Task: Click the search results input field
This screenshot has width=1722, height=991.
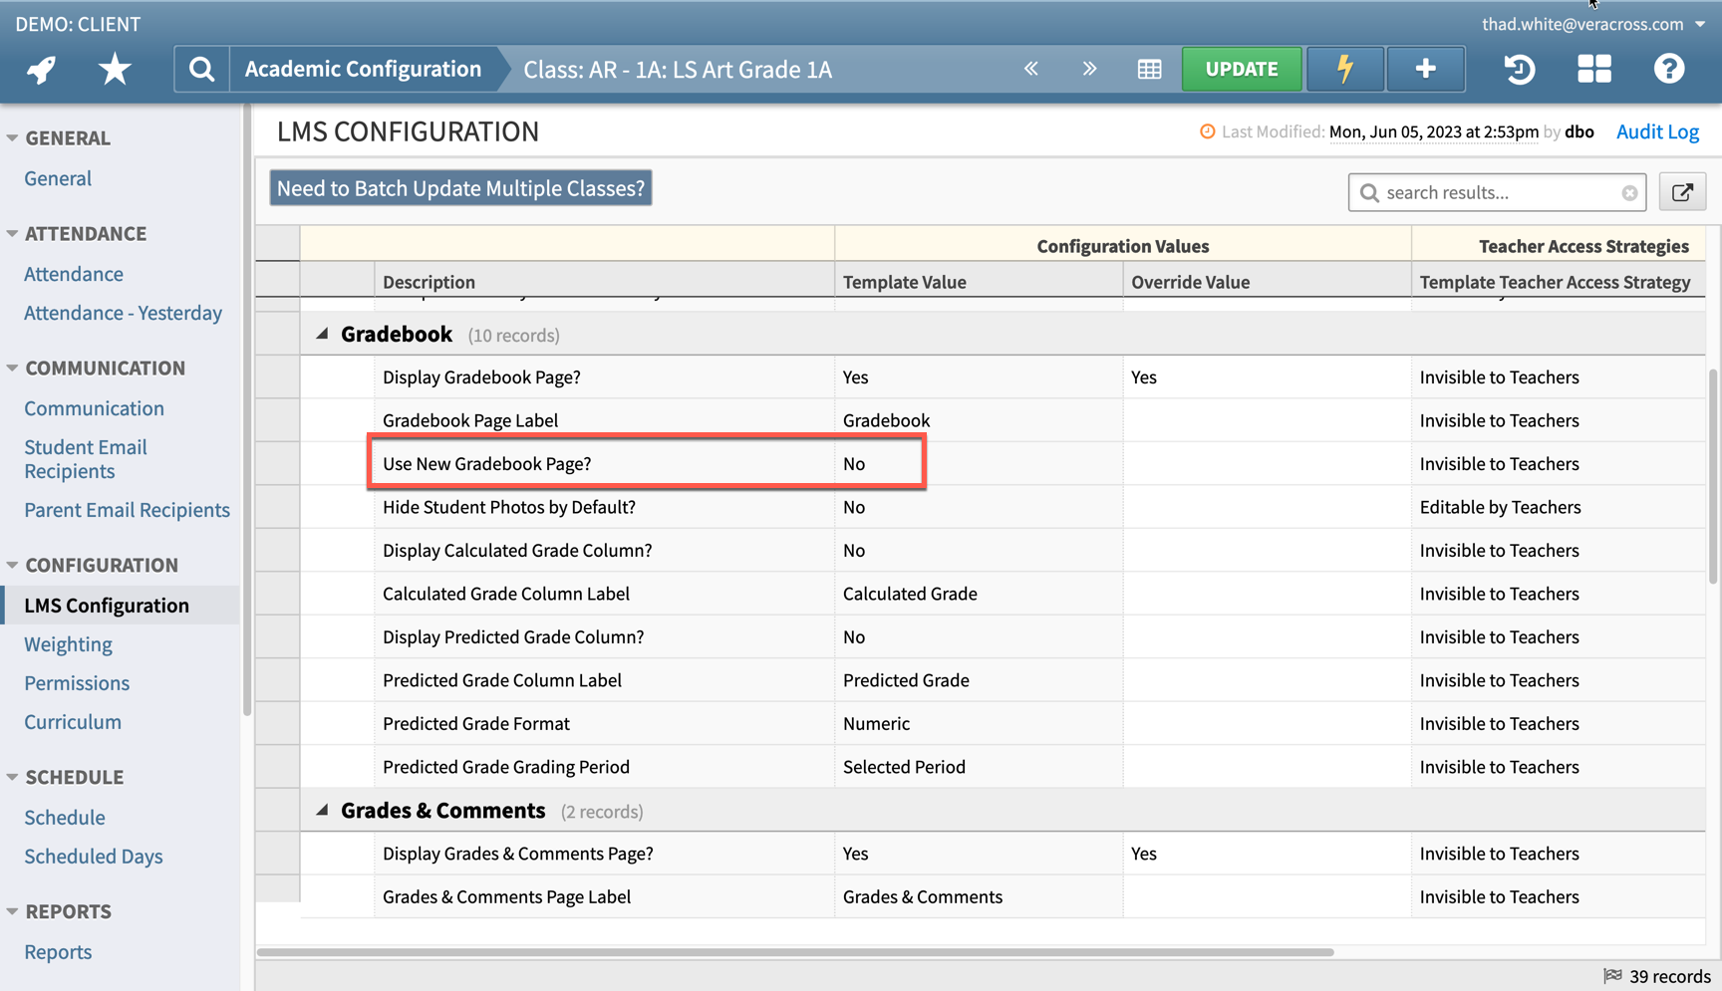Action: pos(1495,192)
